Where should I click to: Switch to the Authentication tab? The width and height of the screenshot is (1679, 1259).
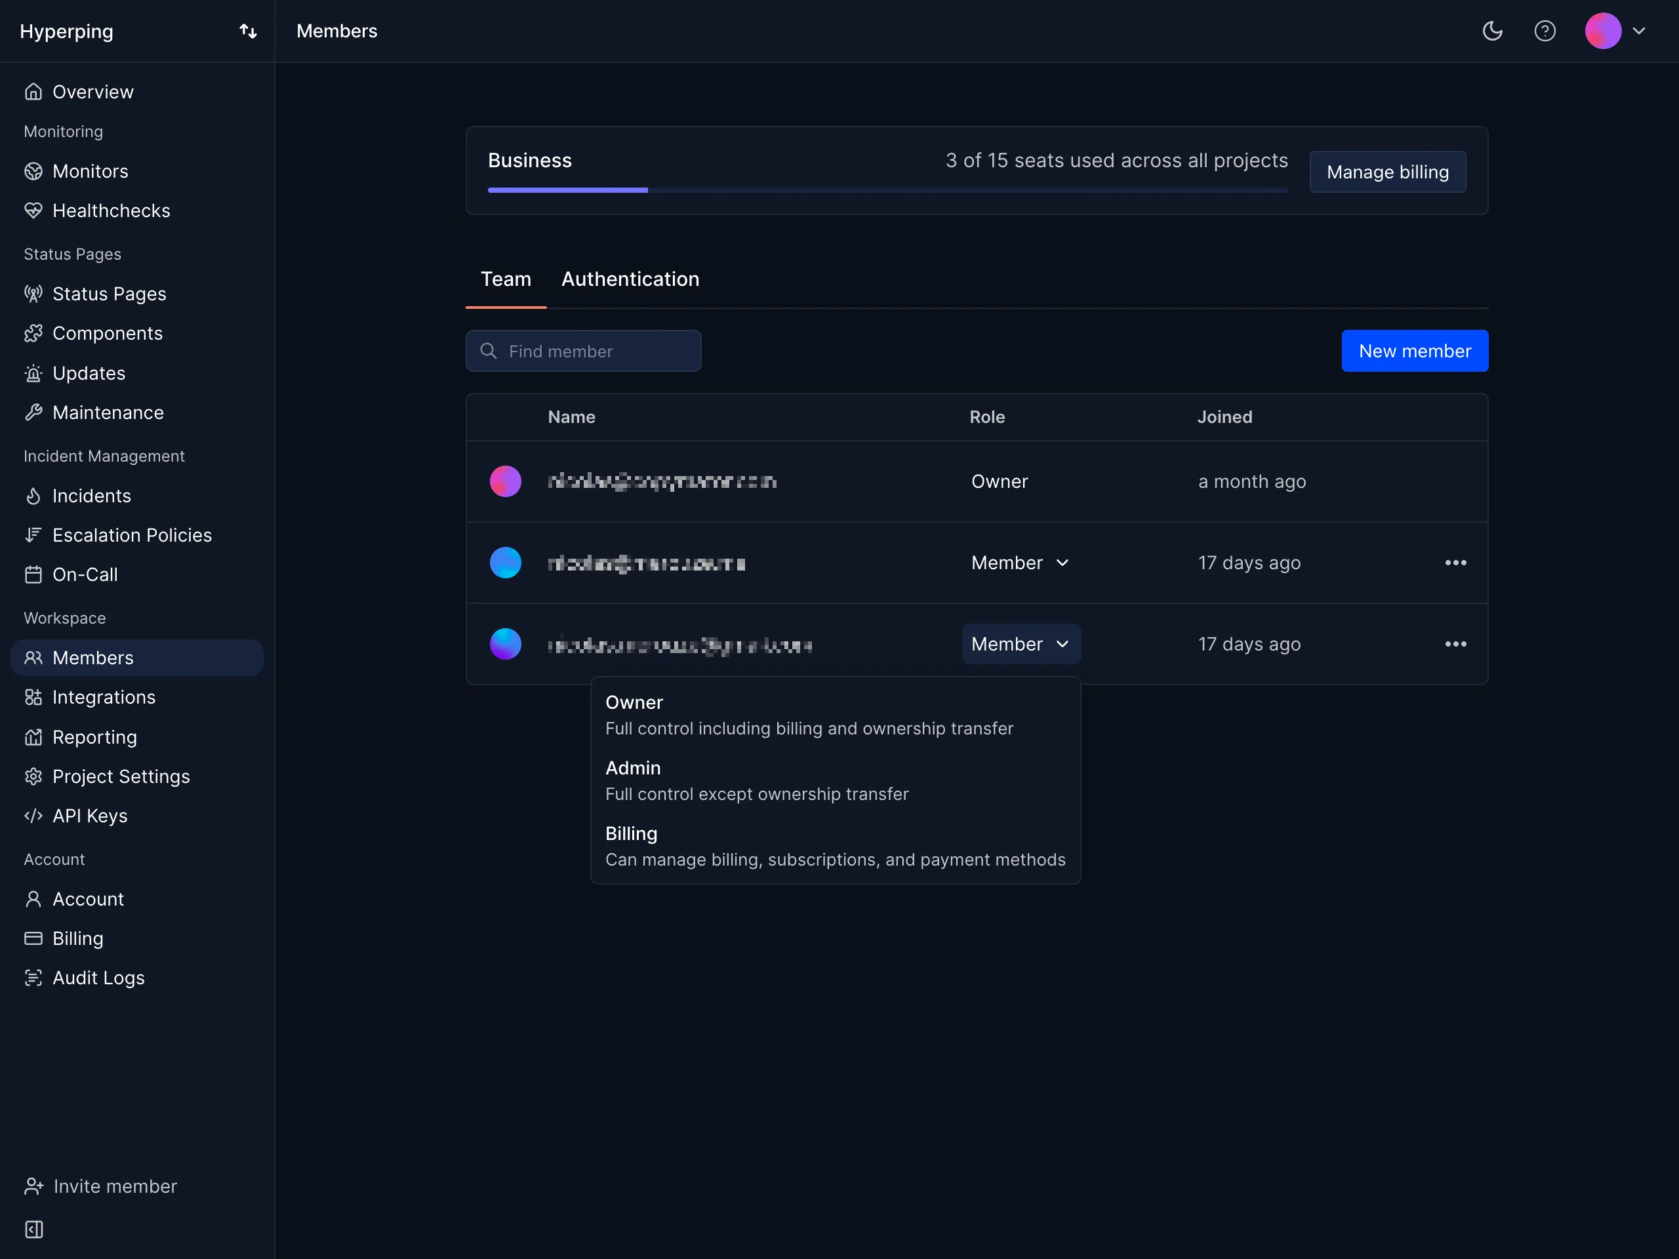click(630, 279)
